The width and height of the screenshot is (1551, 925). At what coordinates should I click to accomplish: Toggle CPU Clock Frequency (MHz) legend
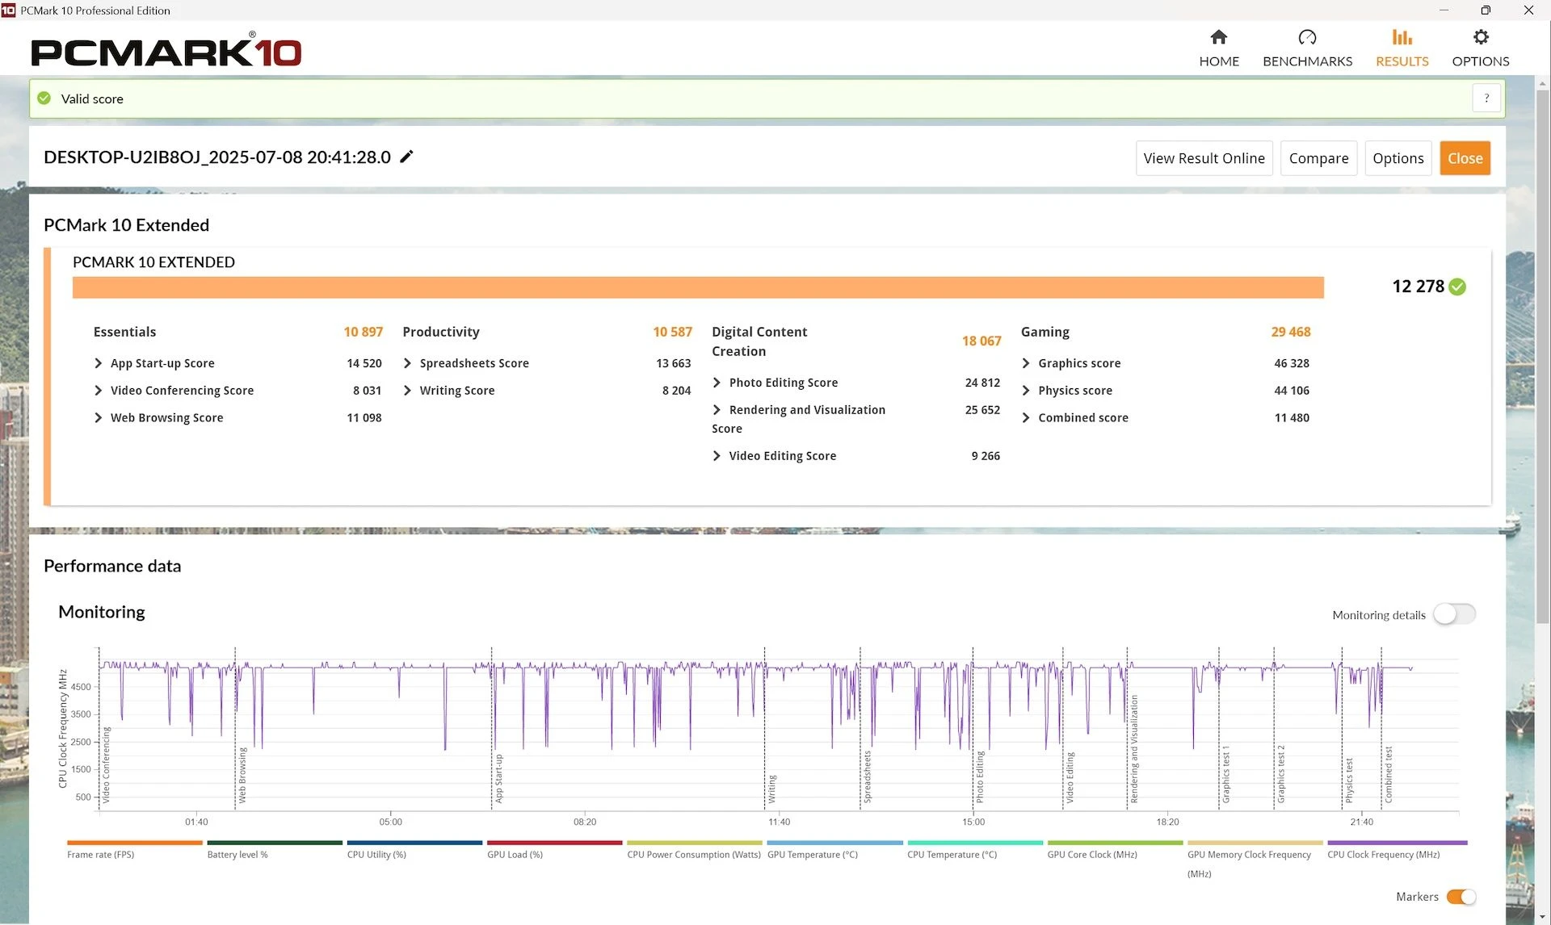(1397, 849)
